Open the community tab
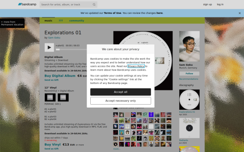This screenshot has height=152, width=244. (76, 21)
